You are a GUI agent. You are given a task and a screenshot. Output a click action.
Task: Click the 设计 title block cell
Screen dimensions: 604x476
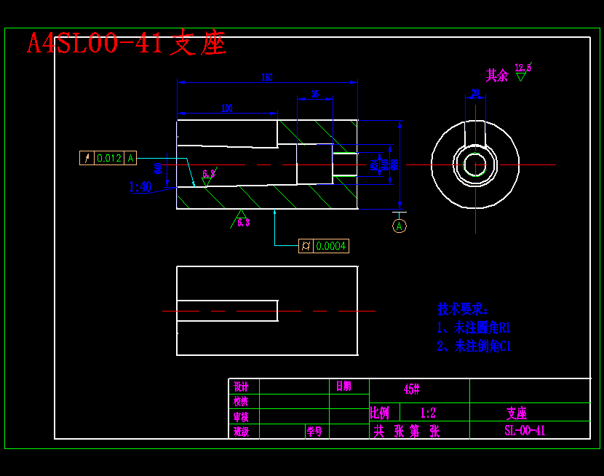pos(241,386)
